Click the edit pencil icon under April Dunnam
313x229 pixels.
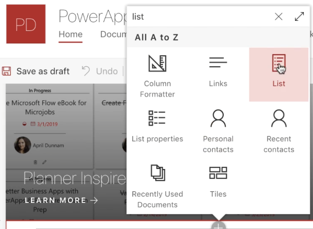coord(44,162)
